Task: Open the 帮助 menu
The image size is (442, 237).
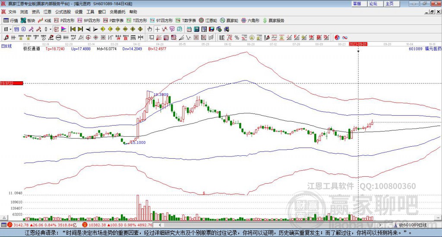Action: click(x=133, y=12)
